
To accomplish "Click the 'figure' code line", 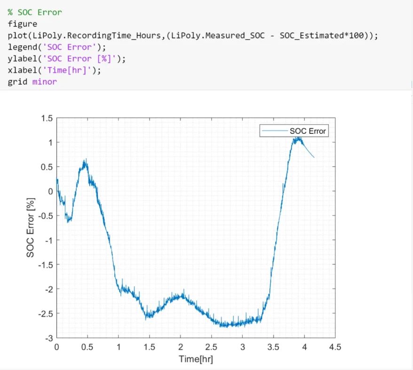I will pyautogui.click(x=23, y=24).
